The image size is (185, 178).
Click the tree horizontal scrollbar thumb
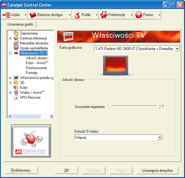coord(27,117)
